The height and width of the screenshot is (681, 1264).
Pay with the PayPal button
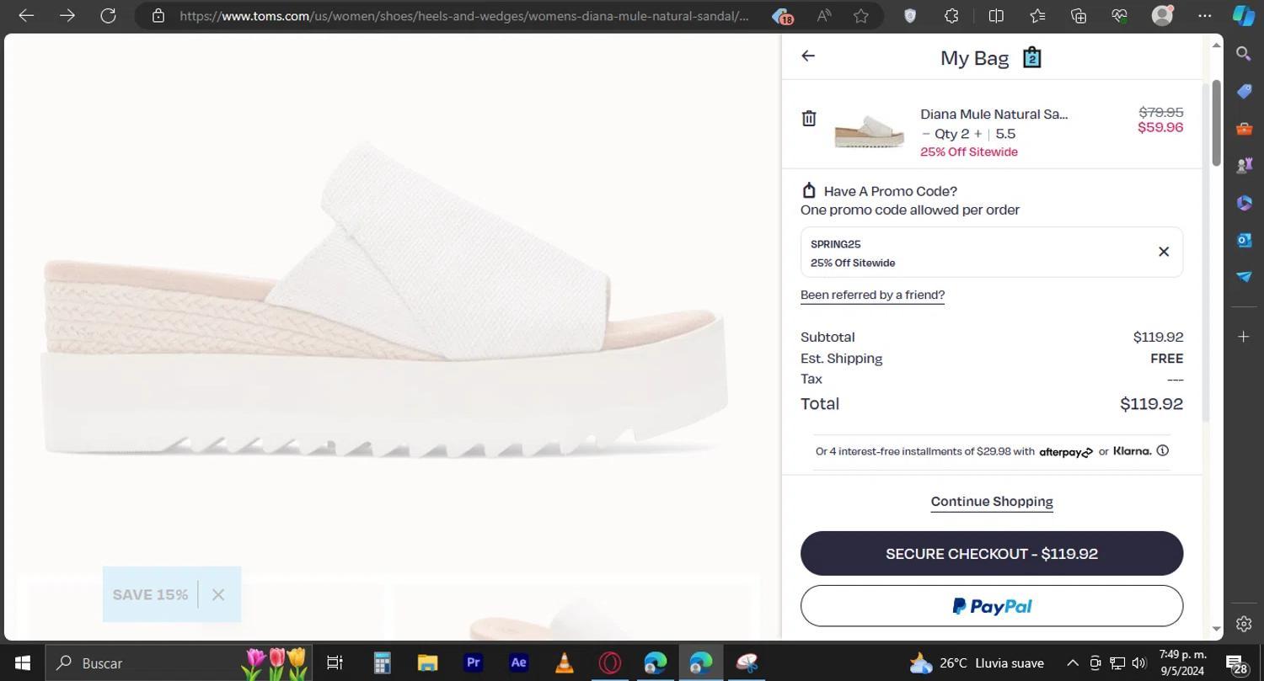tap(992, 606)
